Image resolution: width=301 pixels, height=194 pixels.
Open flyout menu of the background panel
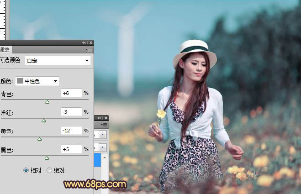coord(105,124)
